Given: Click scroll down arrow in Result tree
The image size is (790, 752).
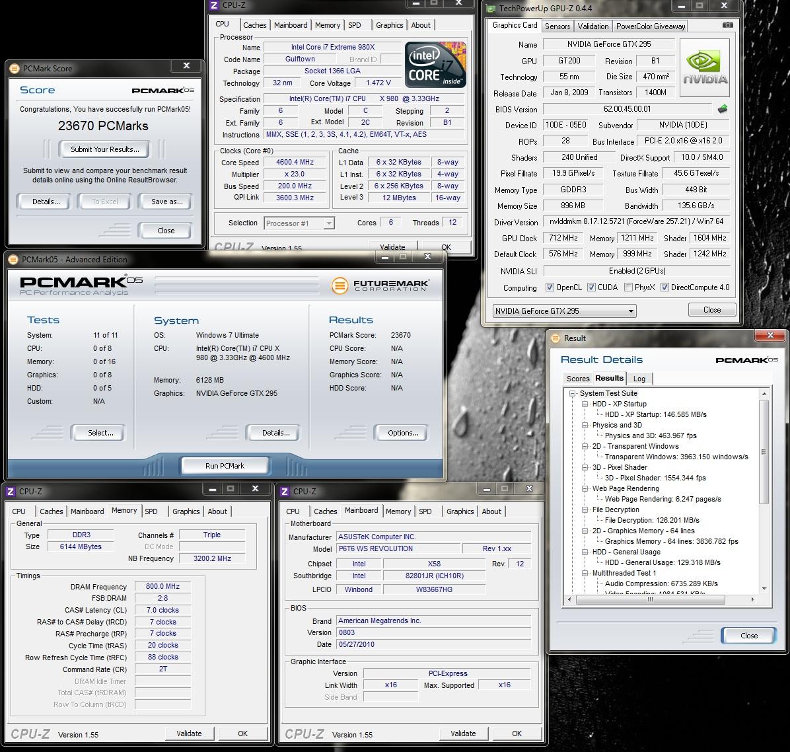Looking at the screenshot, I should [x=764, y=589].
